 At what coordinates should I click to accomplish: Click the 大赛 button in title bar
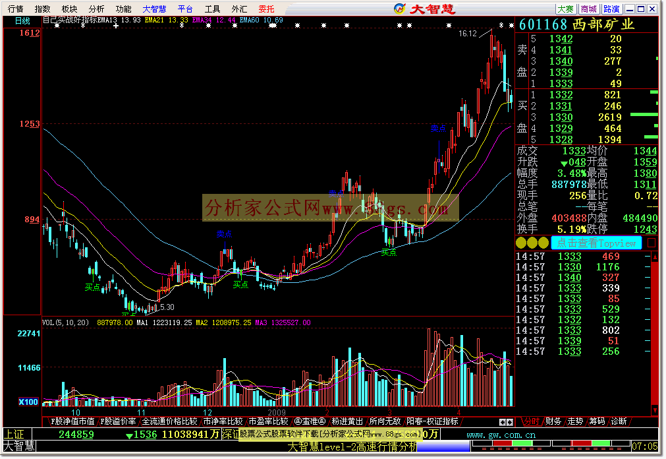(566, 9)
